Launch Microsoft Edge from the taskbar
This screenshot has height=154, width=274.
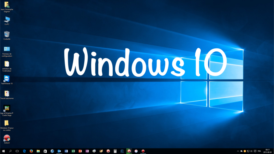click(x=24, y=151)
